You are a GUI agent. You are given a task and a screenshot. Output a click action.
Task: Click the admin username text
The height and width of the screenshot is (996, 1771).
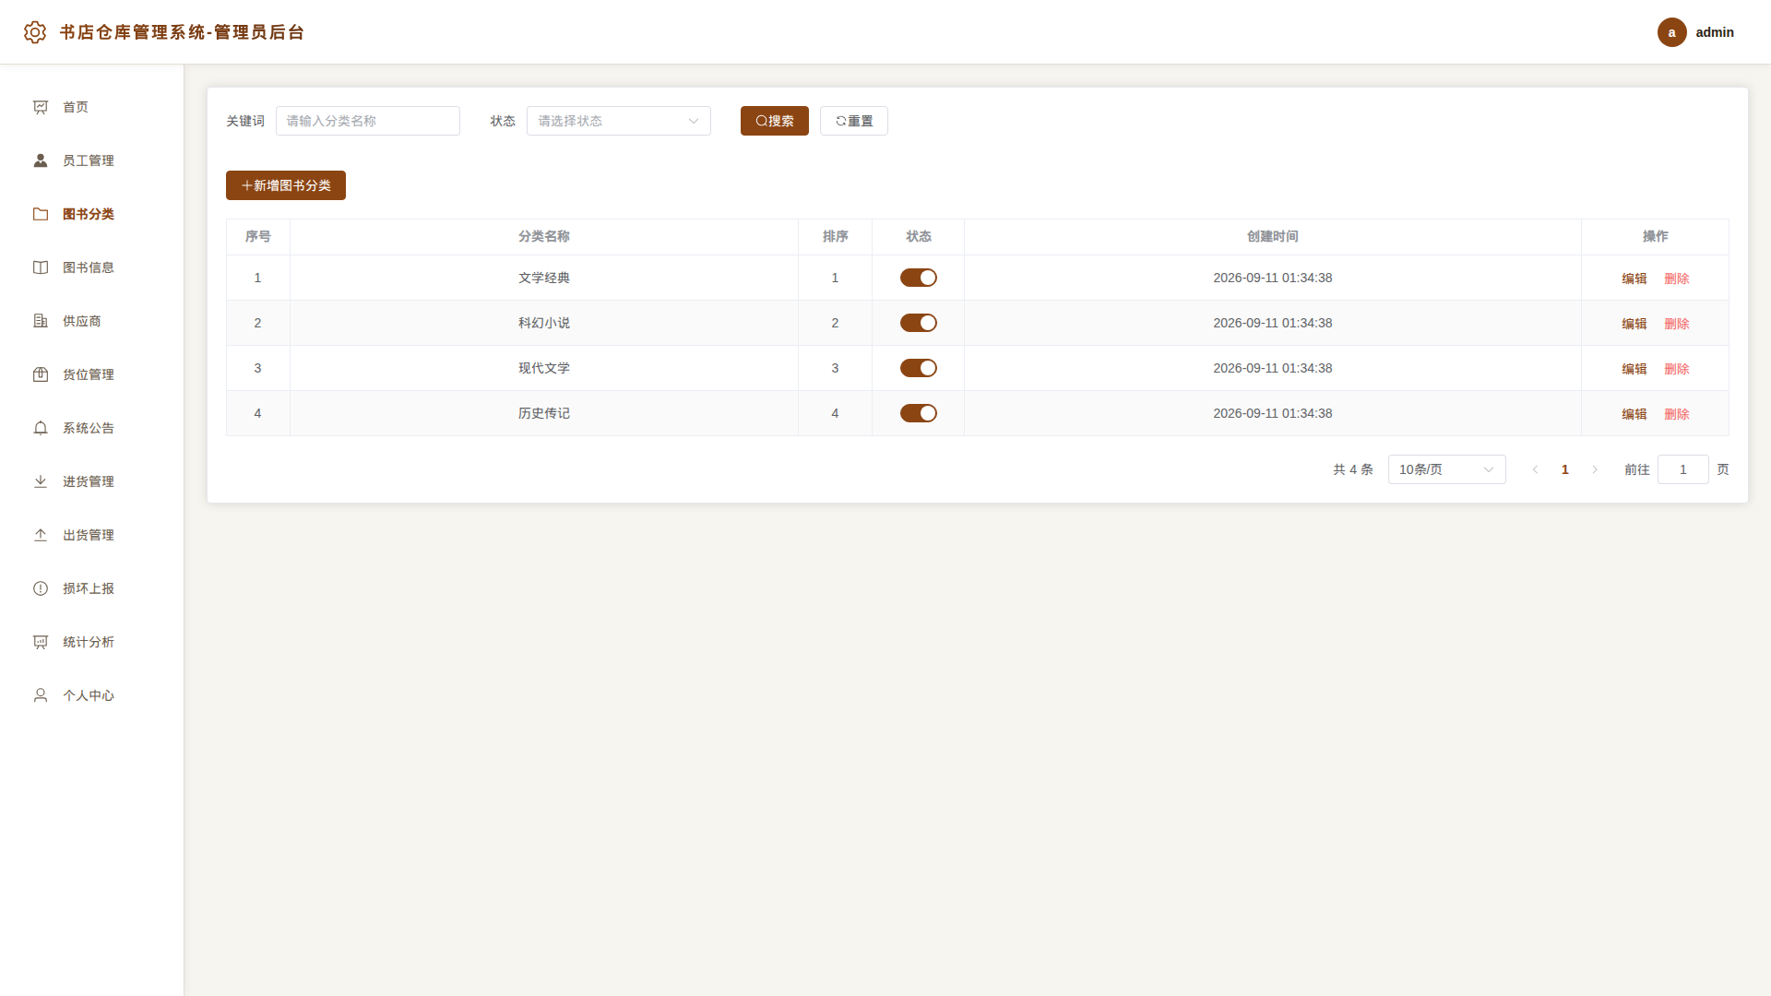(1715, 32)
